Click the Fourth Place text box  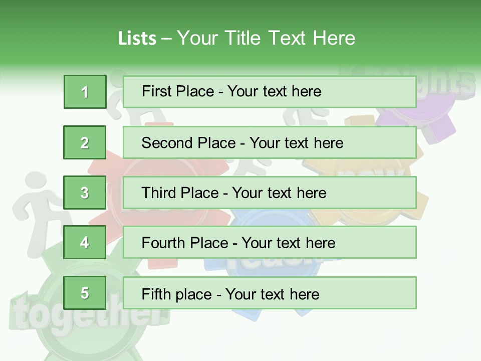[x=270, y=242]
